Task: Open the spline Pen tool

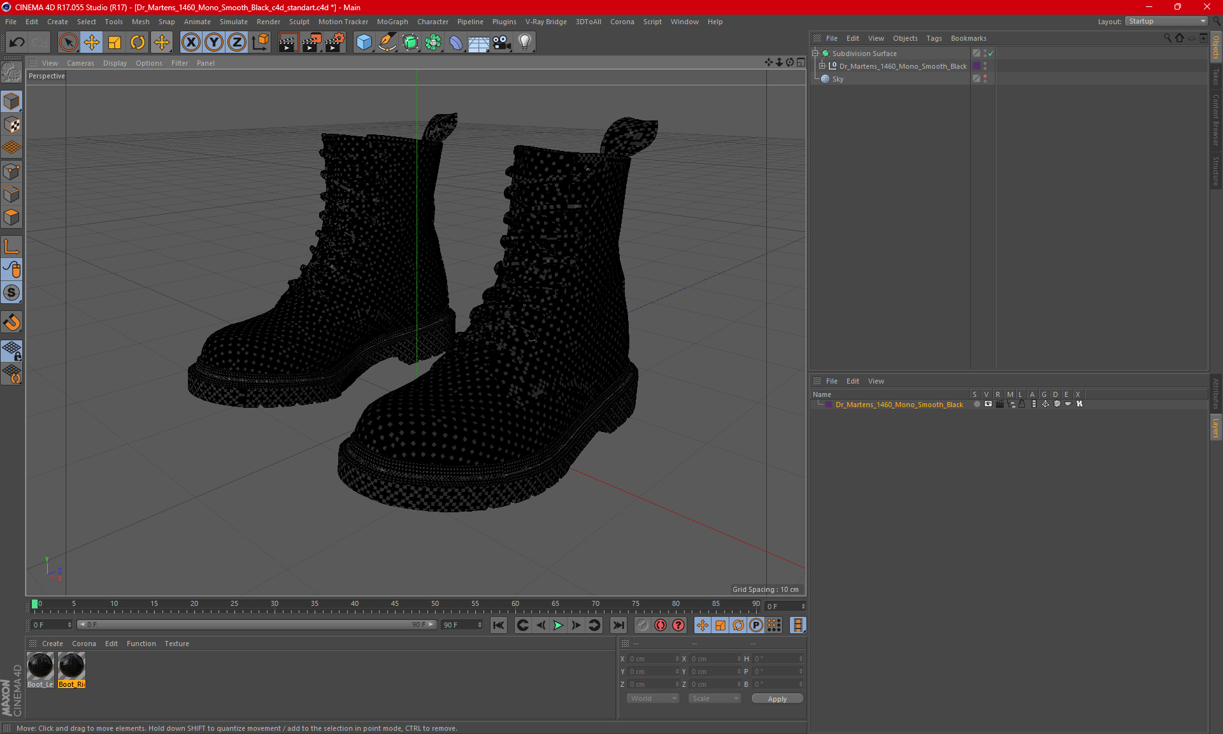Action: point(387,43)
